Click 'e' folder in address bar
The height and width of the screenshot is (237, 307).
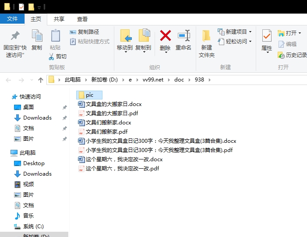pos(130,80)
